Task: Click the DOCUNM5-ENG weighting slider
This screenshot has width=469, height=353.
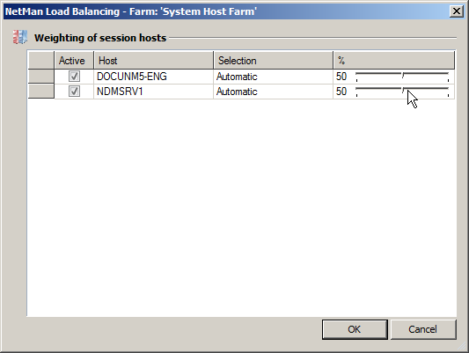Action: [402, 77]
